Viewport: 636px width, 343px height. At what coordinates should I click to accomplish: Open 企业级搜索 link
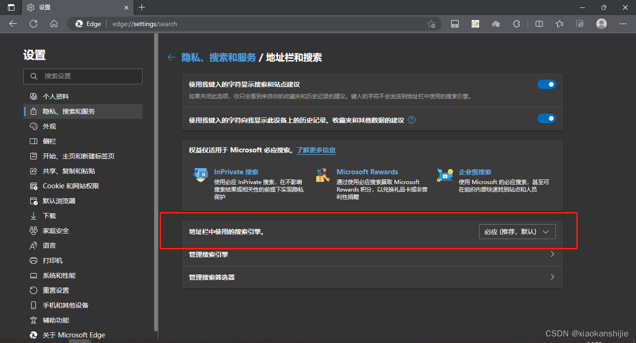(x=475, y=172)
